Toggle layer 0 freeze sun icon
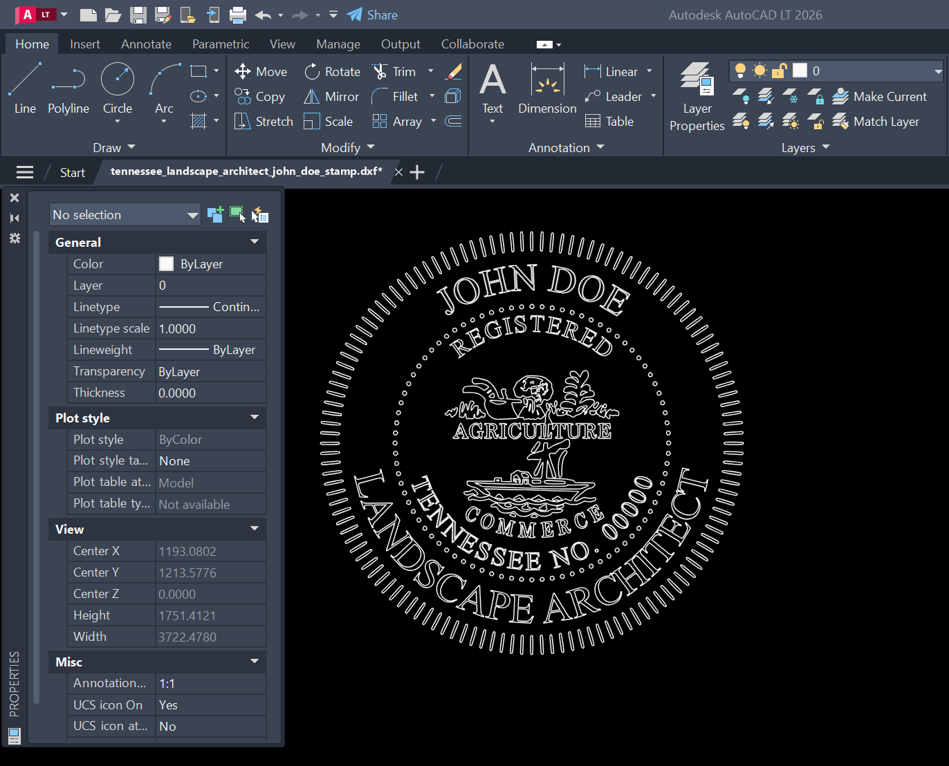 point(760,71)
